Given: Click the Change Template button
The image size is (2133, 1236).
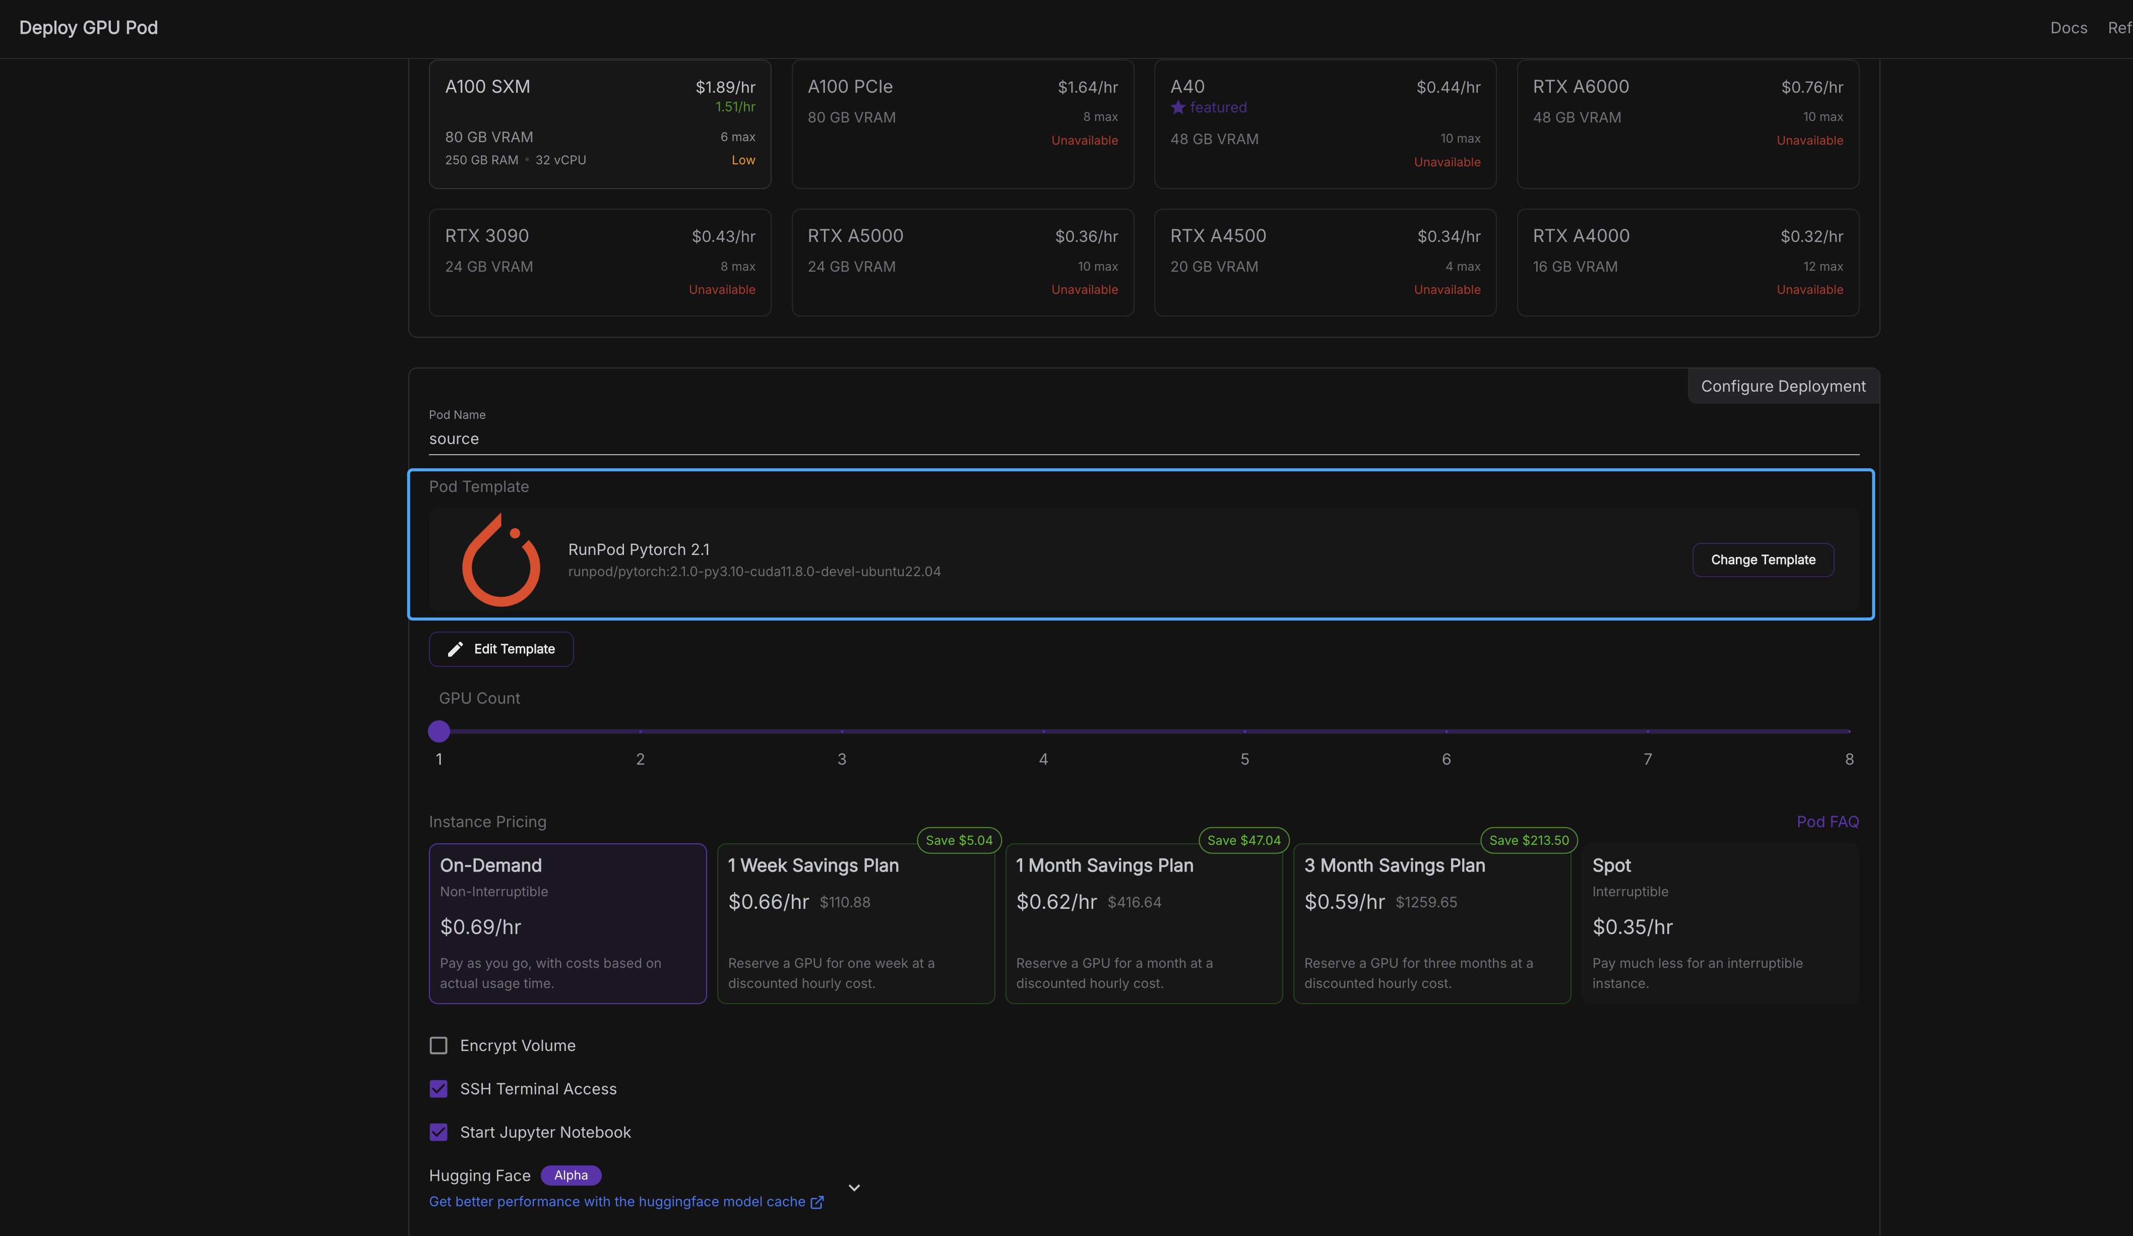Looking at the screenshot, I should coord(1763,560).
